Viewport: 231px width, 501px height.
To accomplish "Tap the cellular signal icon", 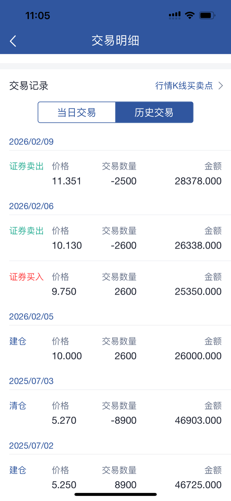I will coord(174,15).
